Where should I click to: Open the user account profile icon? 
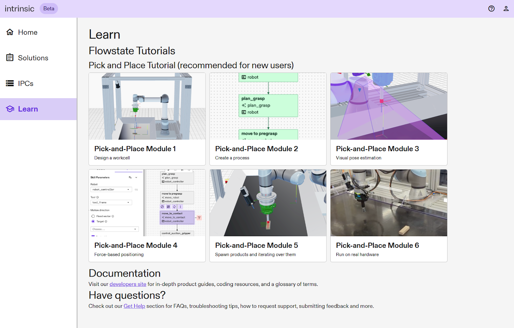click(506, 9)
